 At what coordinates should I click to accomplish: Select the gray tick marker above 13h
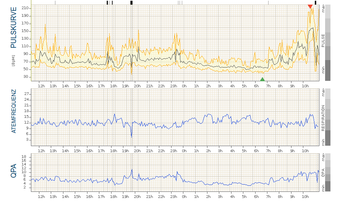click(x=55, y=3)
